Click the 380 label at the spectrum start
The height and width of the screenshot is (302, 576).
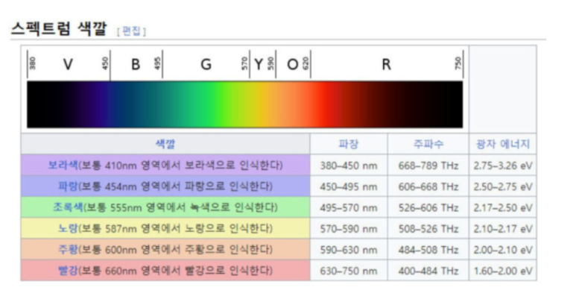33,63
